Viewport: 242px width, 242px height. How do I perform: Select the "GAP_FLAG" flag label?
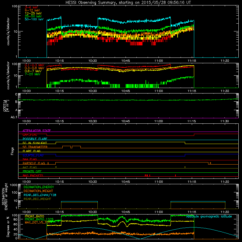(x=30, y=135)
